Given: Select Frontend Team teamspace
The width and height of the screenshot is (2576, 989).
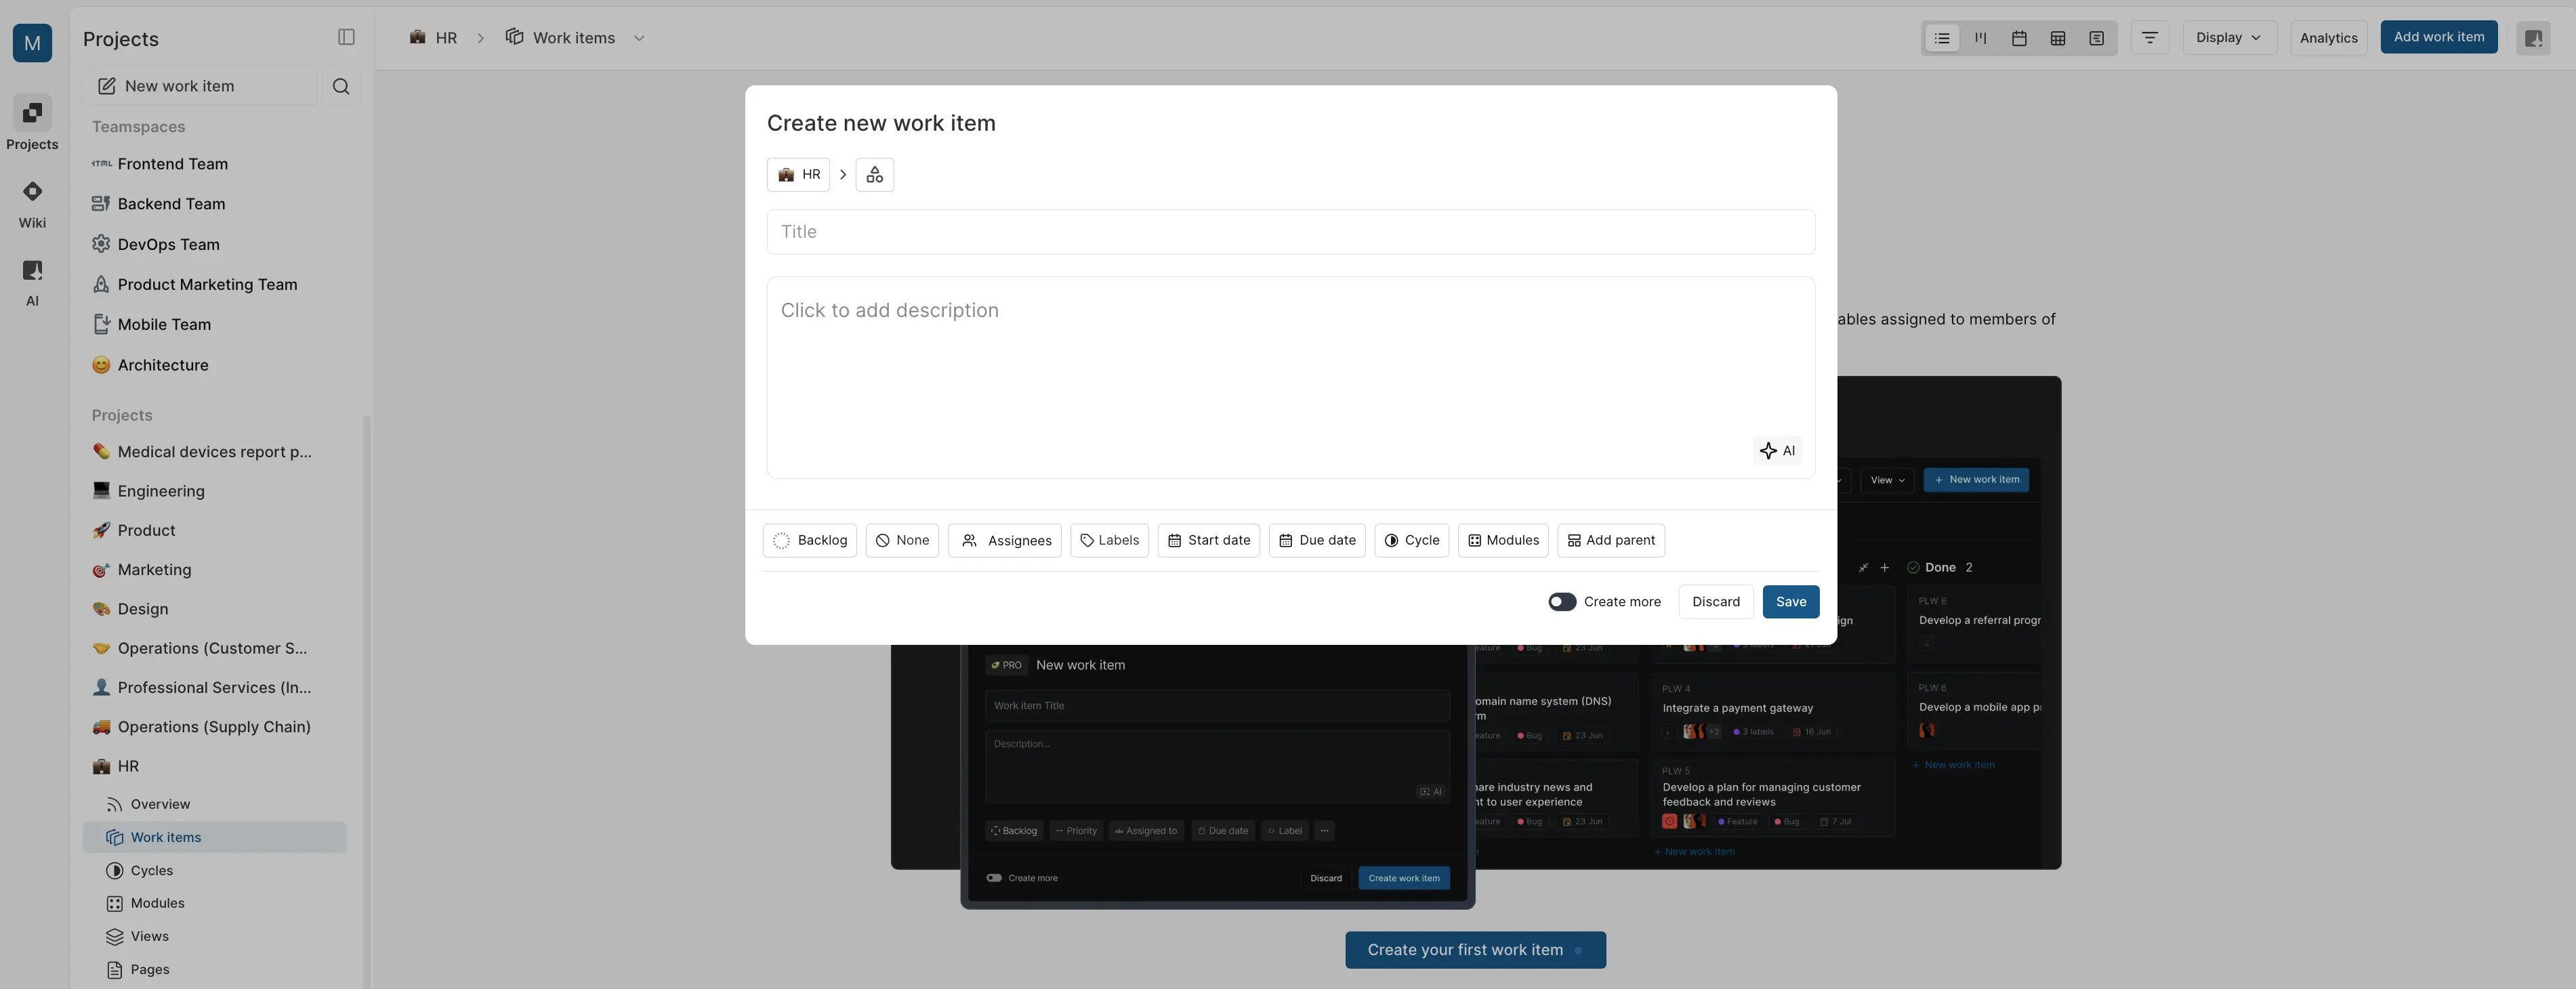Looking at the screenshot, I should (172, 164).
